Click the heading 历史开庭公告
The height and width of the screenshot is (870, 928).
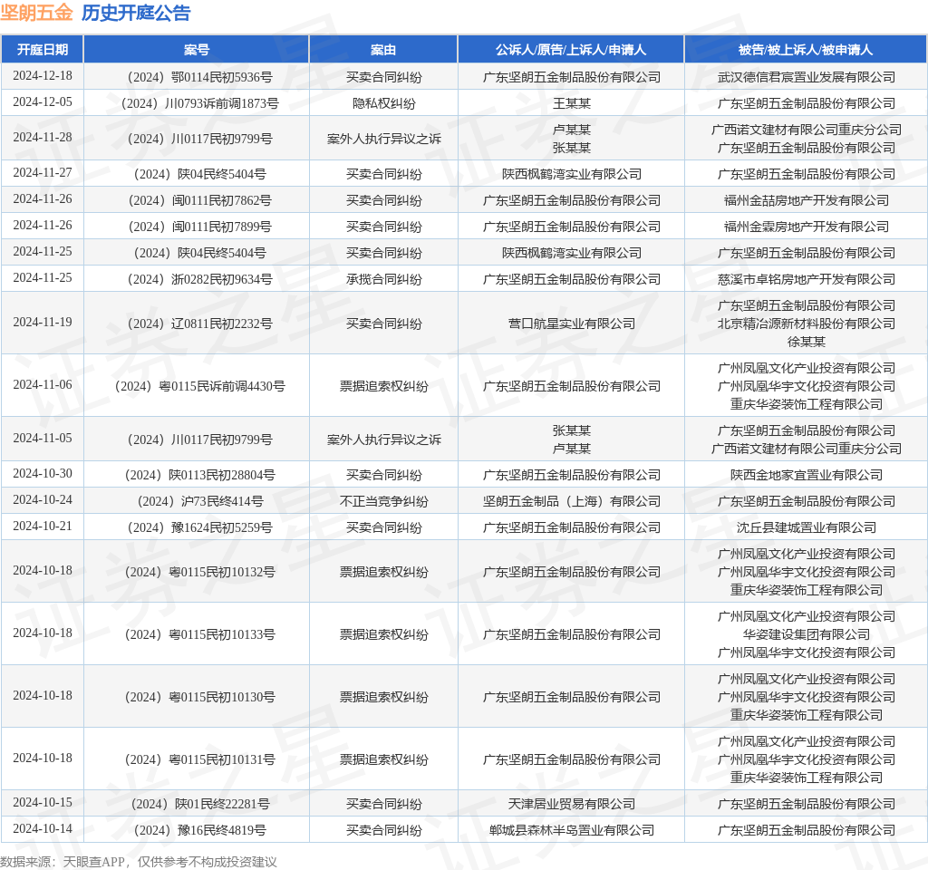(136, 13)
